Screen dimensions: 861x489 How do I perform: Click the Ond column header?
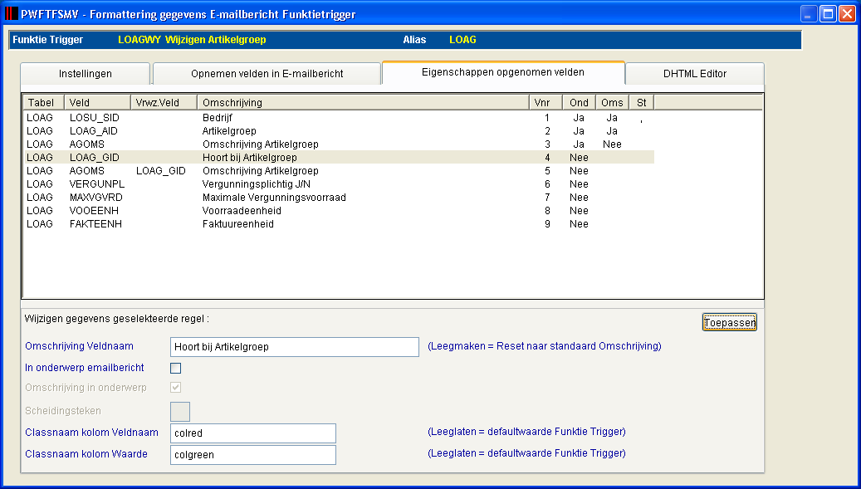click(579, 103)
